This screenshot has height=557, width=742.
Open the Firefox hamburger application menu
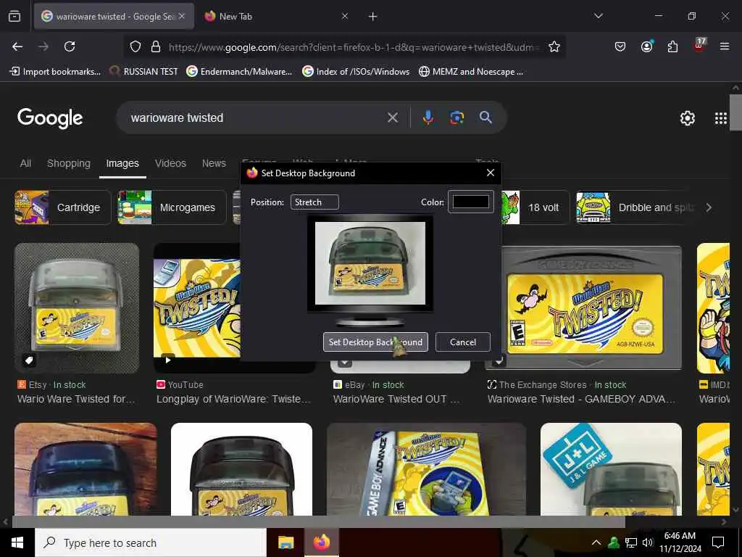725,46
